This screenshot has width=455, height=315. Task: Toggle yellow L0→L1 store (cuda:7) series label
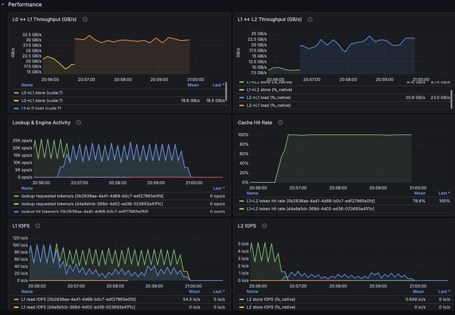click(x=42, y=100)
